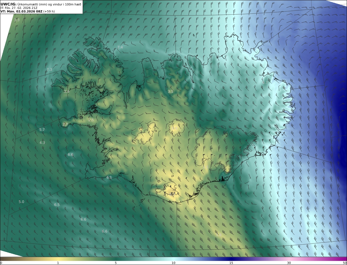Click the map value "7.3"
This screenshot has width=347, height=265.
pyautogui.click(x=49, y=69)
